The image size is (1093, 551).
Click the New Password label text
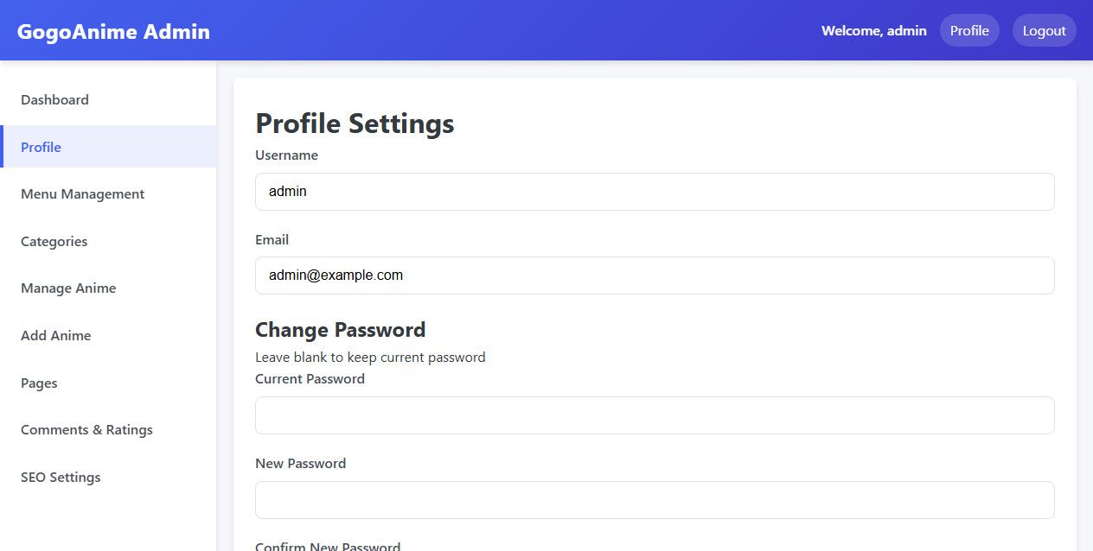point(300,464)
